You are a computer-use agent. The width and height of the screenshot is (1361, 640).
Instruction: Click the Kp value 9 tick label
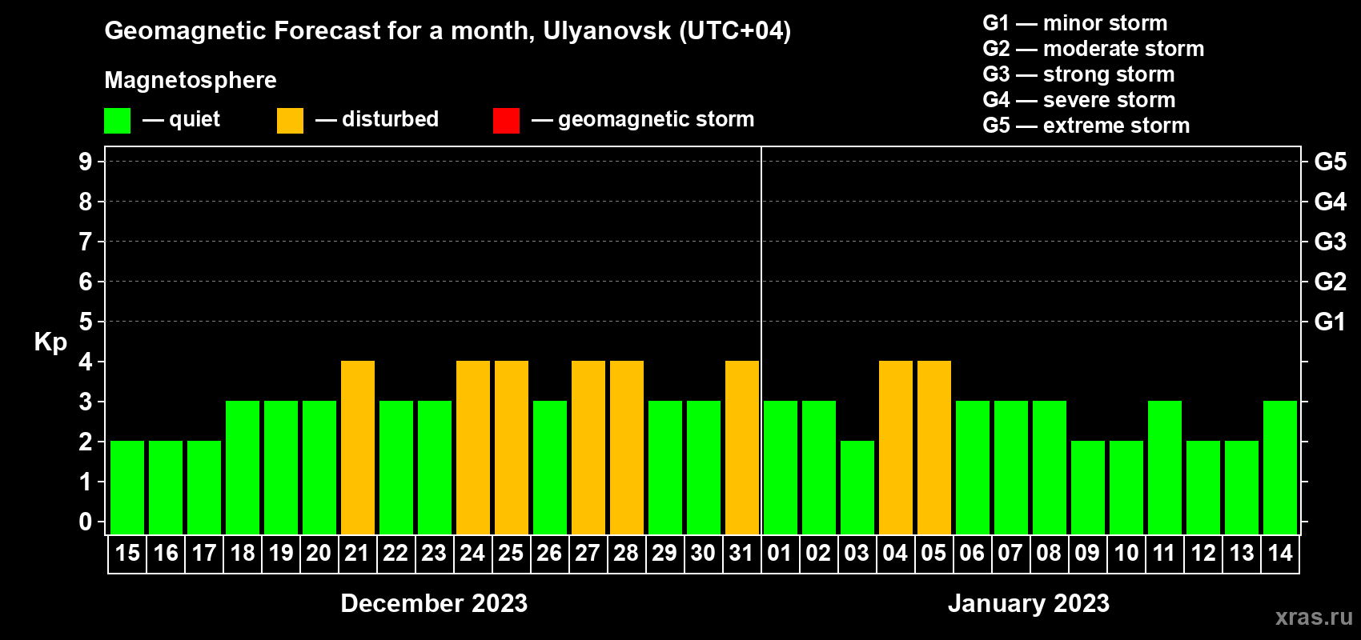[86, 162]
